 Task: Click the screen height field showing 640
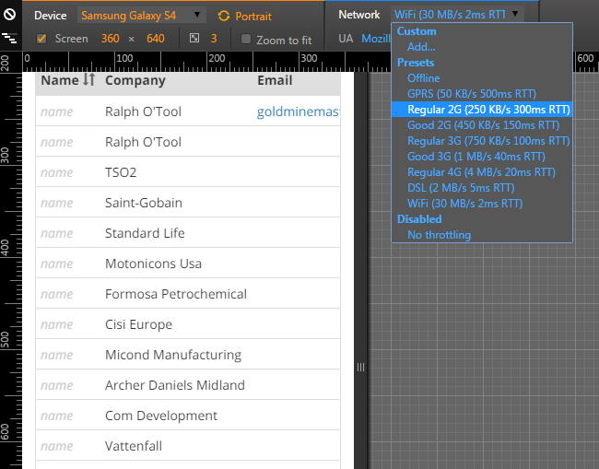[155, 39]
